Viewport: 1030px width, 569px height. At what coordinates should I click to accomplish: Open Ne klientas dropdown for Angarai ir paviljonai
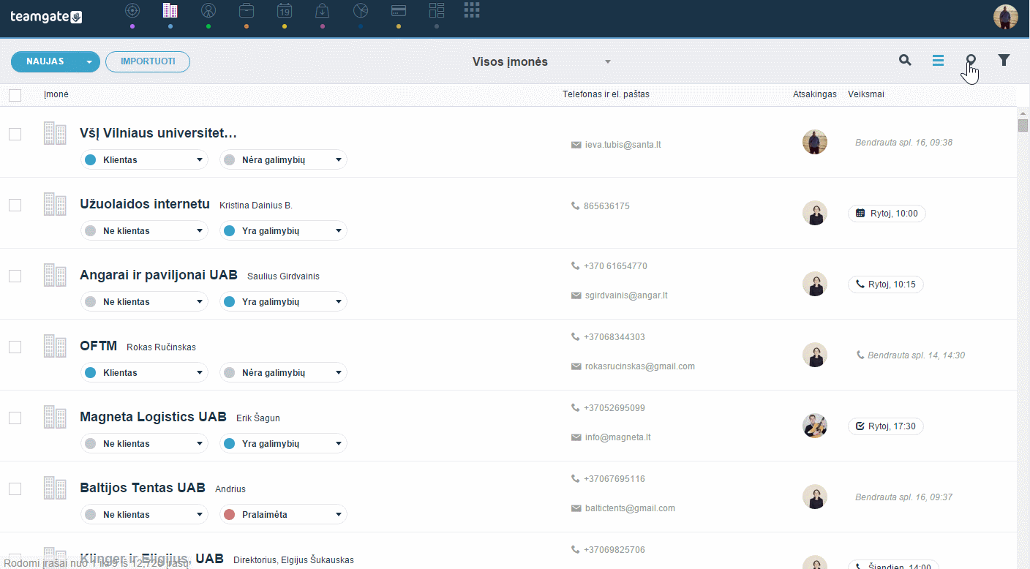click(144, 301)
